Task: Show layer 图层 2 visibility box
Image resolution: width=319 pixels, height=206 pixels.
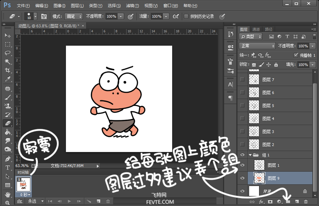Action: [242, 144]
